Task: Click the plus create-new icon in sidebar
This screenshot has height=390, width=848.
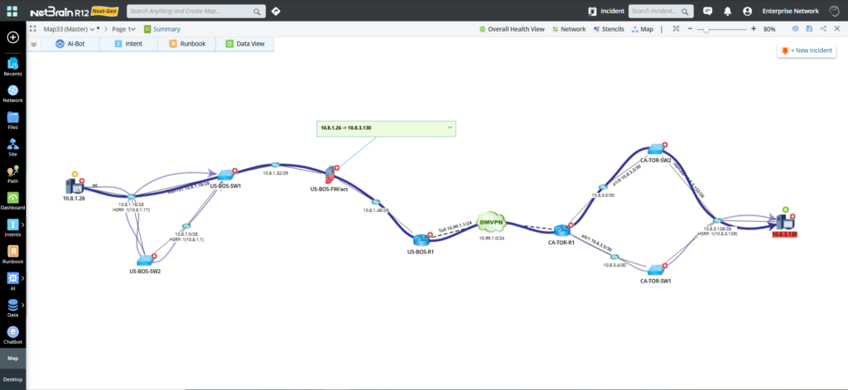Action: click(13, 37)
